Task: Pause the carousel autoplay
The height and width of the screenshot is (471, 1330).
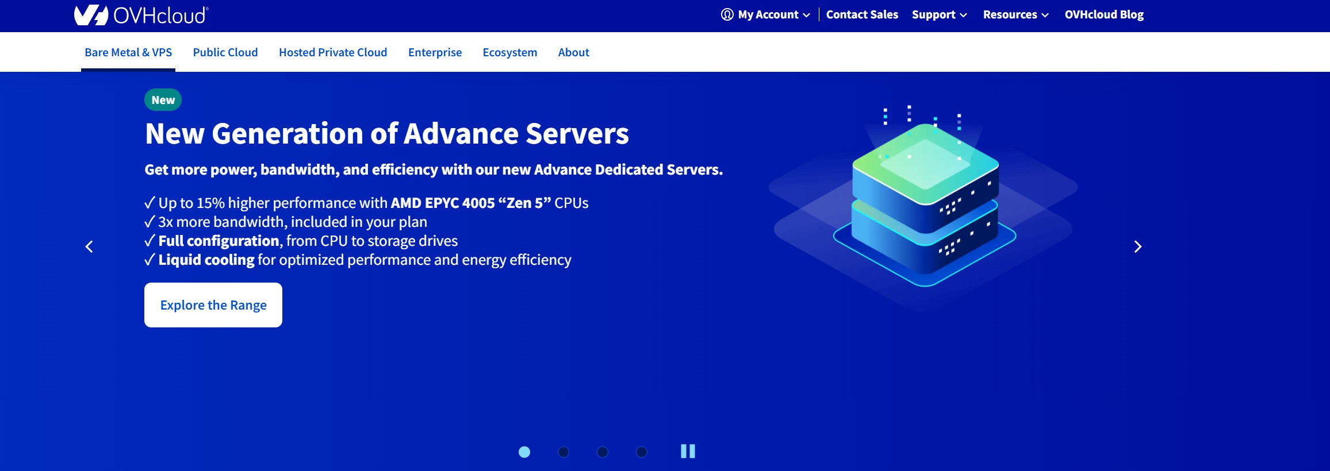Action: point(688,451)
